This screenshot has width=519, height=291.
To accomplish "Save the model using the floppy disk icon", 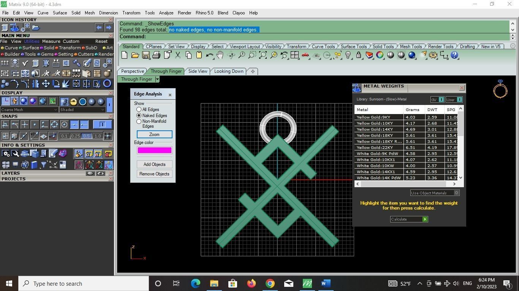I will click(x=146, y=55).
